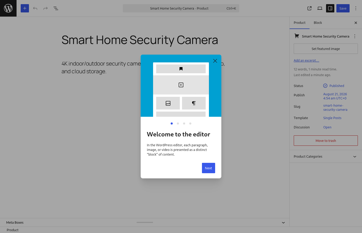Click the Smart Home Security Camera title heading

[140, 40]
